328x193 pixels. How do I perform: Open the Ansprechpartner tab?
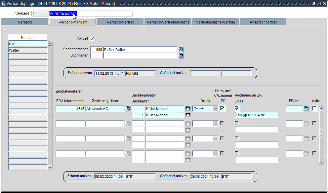tap(263, 22)
